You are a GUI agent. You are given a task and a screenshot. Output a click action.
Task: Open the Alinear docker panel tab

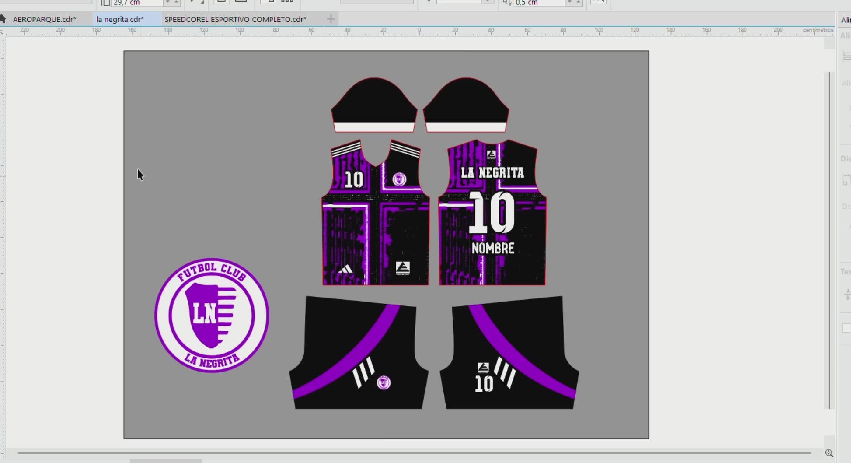846,20
